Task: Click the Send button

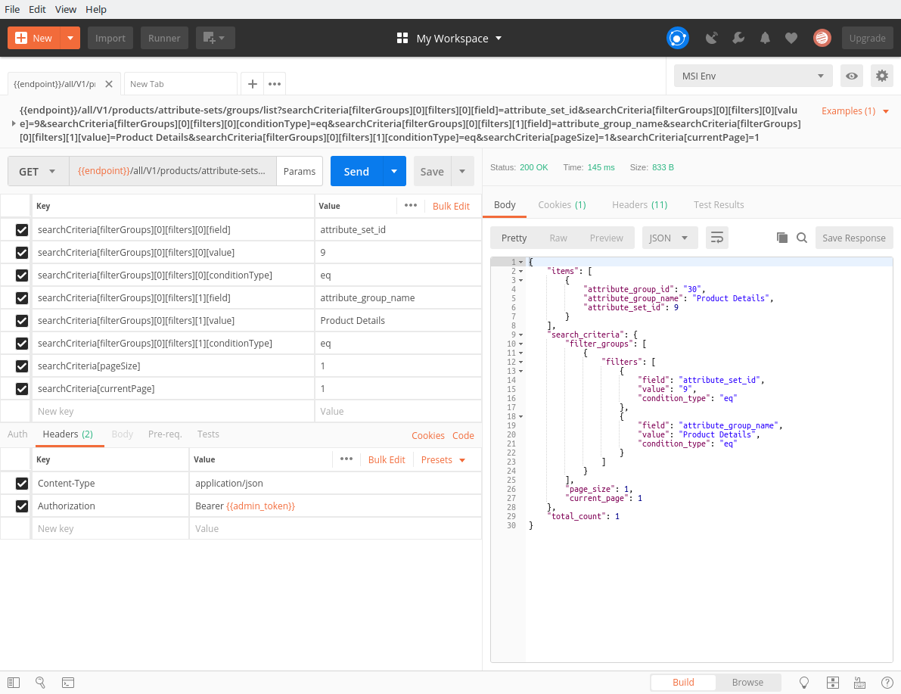Action: point(356,171)
